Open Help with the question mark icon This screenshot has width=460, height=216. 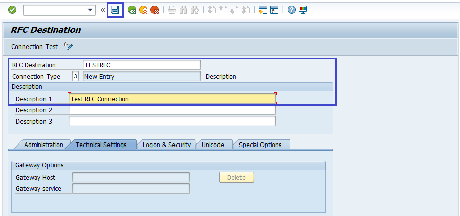click(x=292, y=10)
